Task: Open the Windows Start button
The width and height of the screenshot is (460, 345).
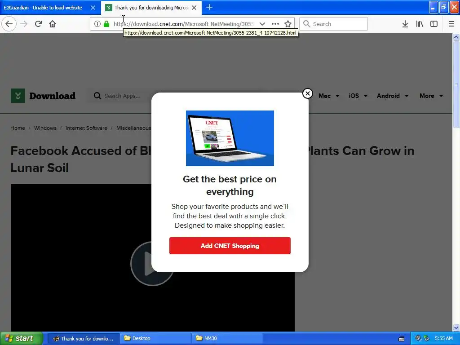Action: point(22,338)
